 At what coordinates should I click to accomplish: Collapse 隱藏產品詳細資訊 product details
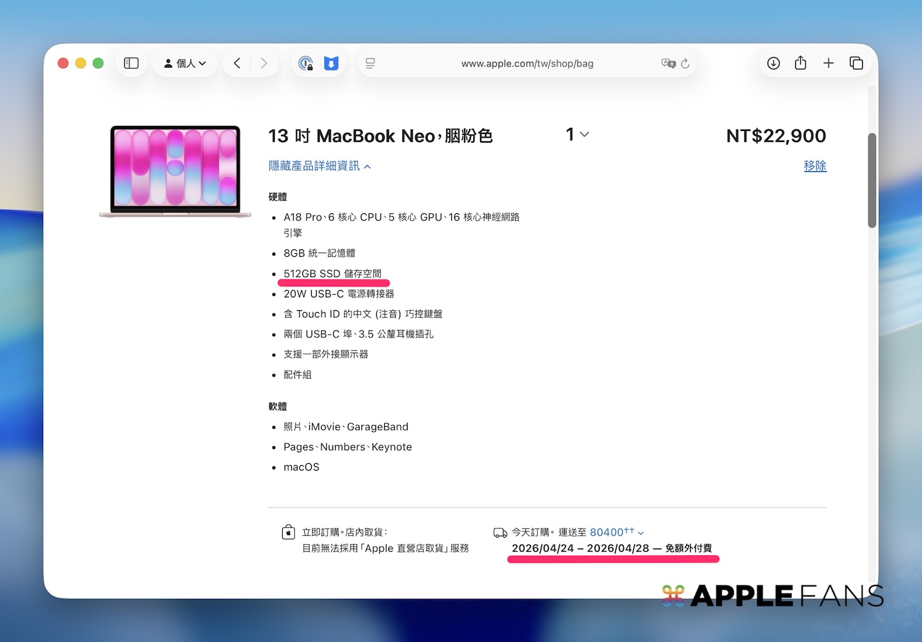pos(319,166)
